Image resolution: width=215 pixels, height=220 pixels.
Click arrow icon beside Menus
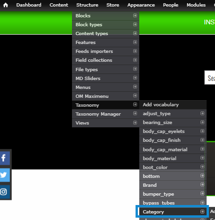[135, 87]
